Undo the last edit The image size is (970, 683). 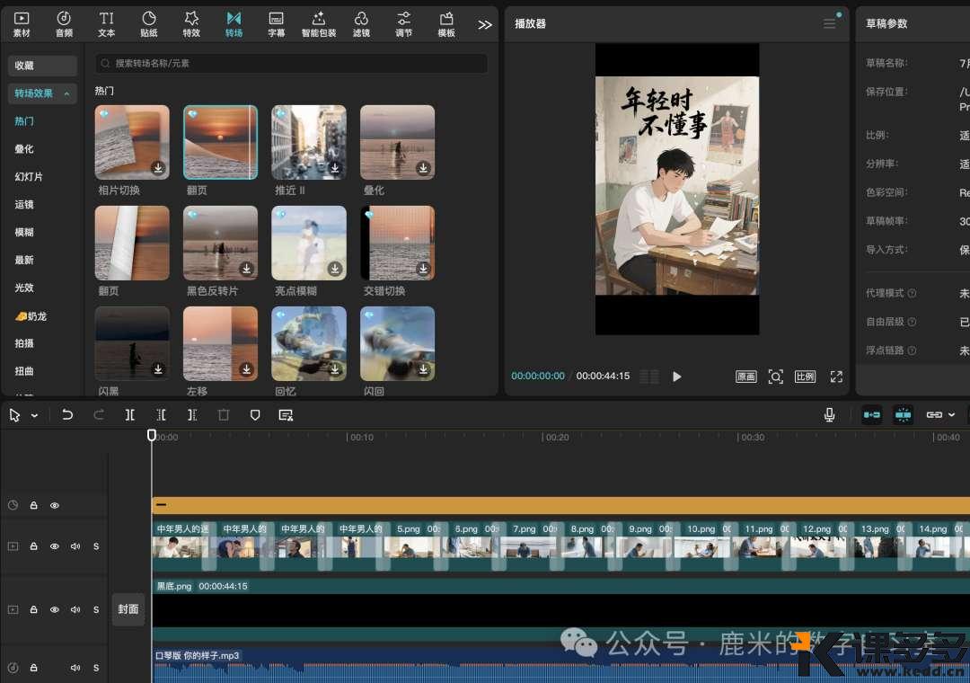click(x=66, y=415)
